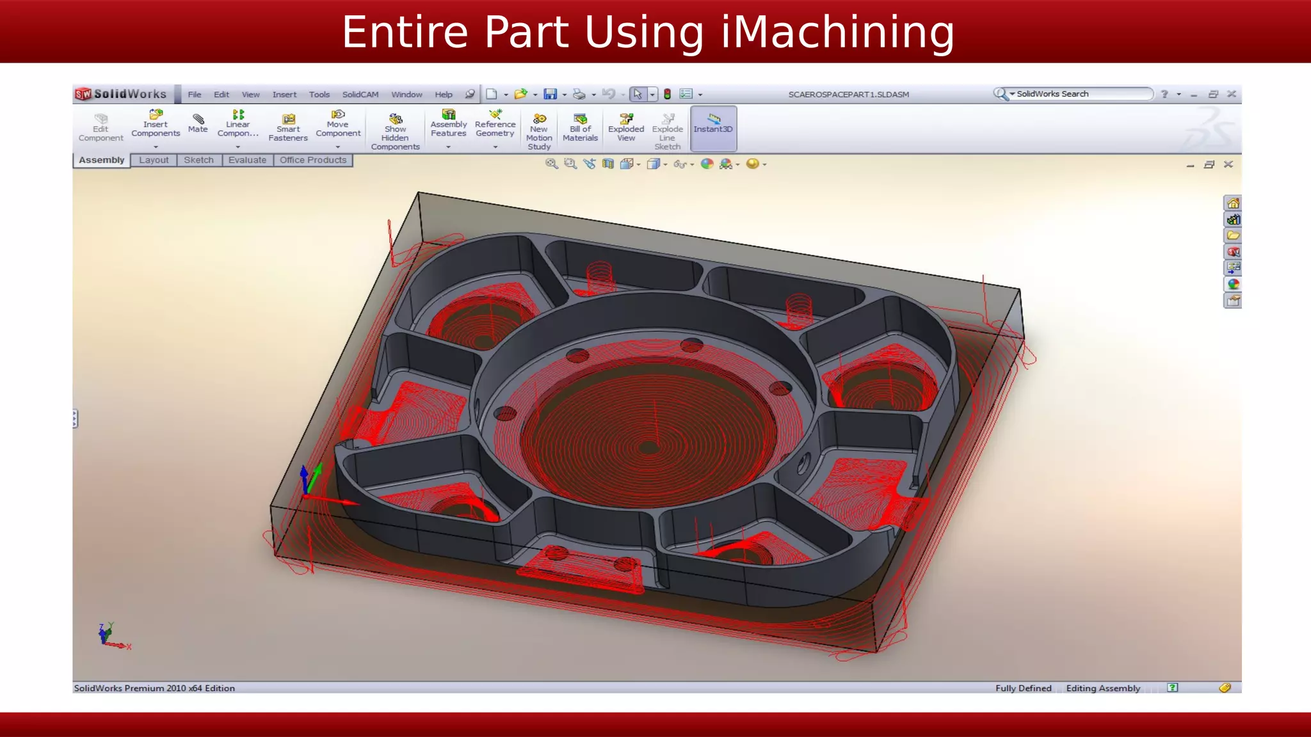Screen dimensions: 1311x737
Task: Open File Explorer task pane folder
Action: pyautogui.click(x=1233, y=235)
